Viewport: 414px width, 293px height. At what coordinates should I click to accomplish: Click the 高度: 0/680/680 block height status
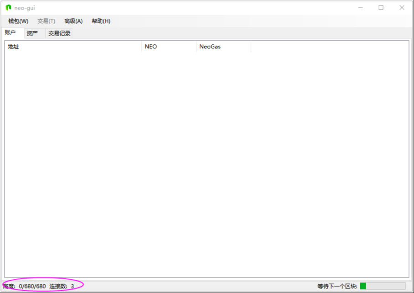tap(24, 286)
